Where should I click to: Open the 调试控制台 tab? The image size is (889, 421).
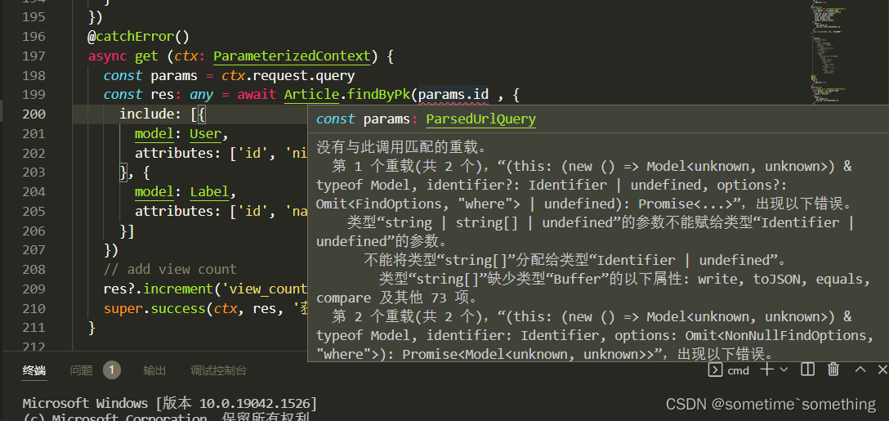(218, 370)
